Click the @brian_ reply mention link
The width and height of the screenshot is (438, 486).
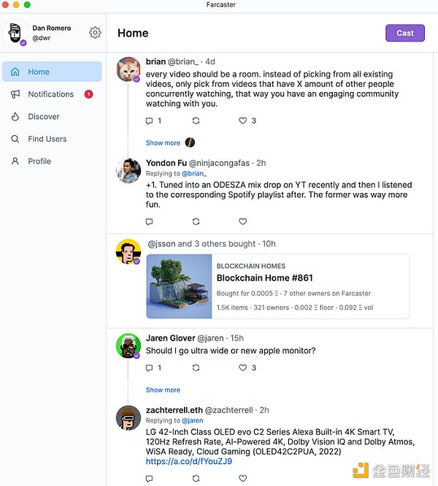point(194,174)
